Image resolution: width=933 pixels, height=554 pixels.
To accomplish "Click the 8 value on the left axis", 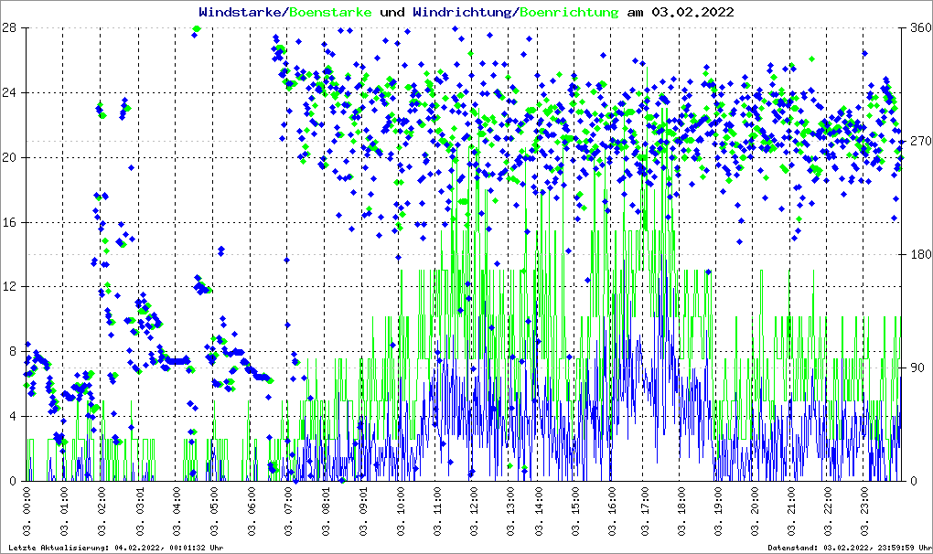I will pos(13,351).
